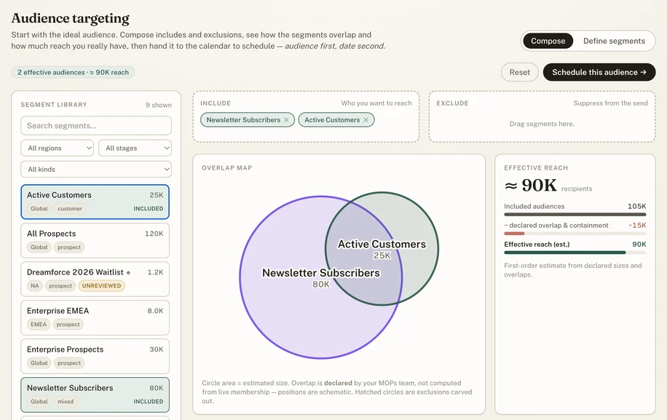Image resolution: width=667 pixels, height=420 pixels.
Task: Click the Reset button
Action: coord(520,72)
